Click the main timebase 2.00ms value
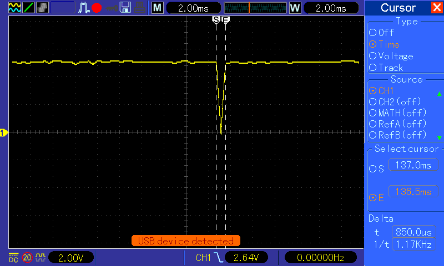Image resolution: width=444 pixels, height=266 pixels. (193, 8)
